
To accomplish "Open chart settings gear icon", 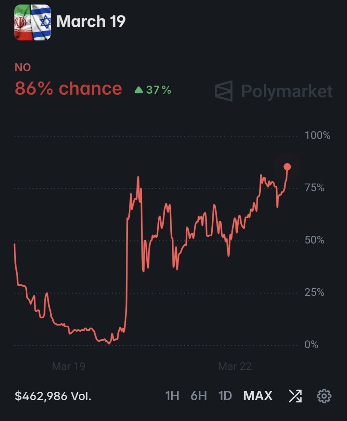I will click(x=324, y=396).
